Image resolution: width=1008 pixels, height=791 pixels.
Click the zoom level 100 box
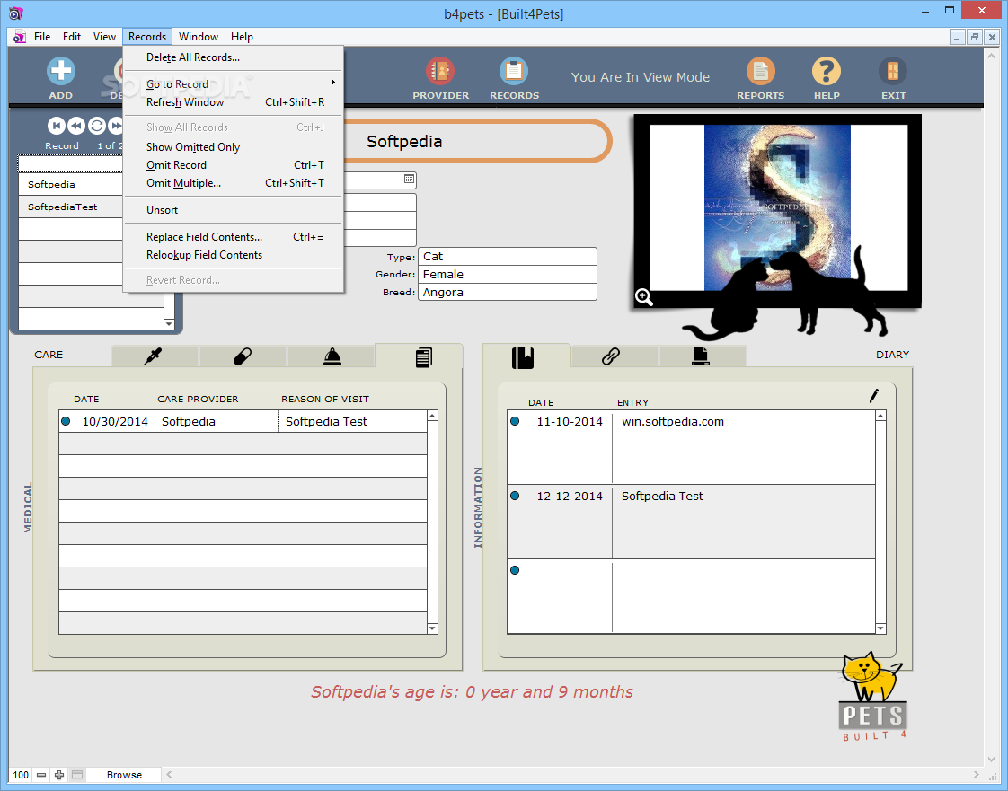pyautogui.click(x=21, y=775)
